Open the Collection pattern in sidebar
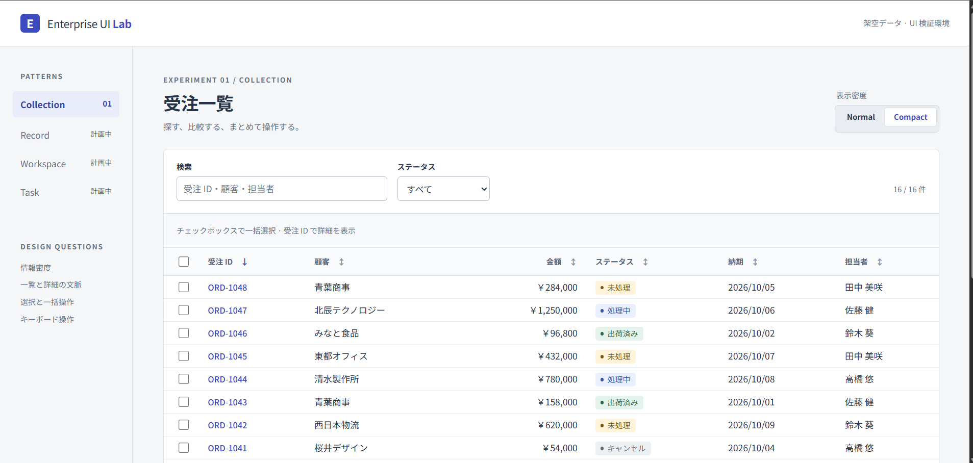Viewport: 973px width, 463px height. (66, 105)
